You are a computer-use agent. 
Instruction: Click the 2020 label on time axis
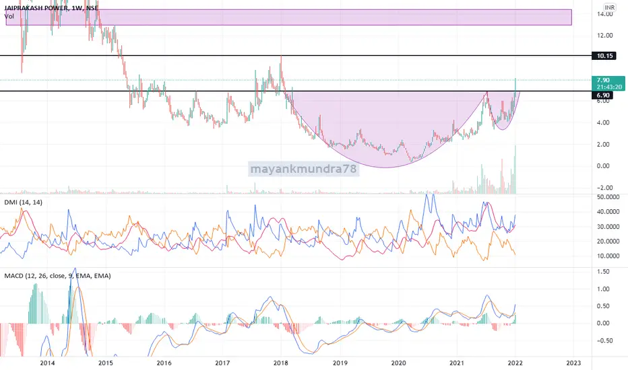398,363
